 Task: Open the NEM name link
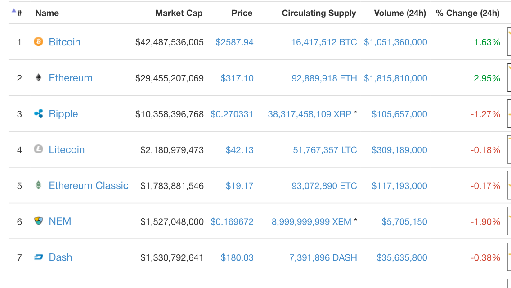click(60, 221)
